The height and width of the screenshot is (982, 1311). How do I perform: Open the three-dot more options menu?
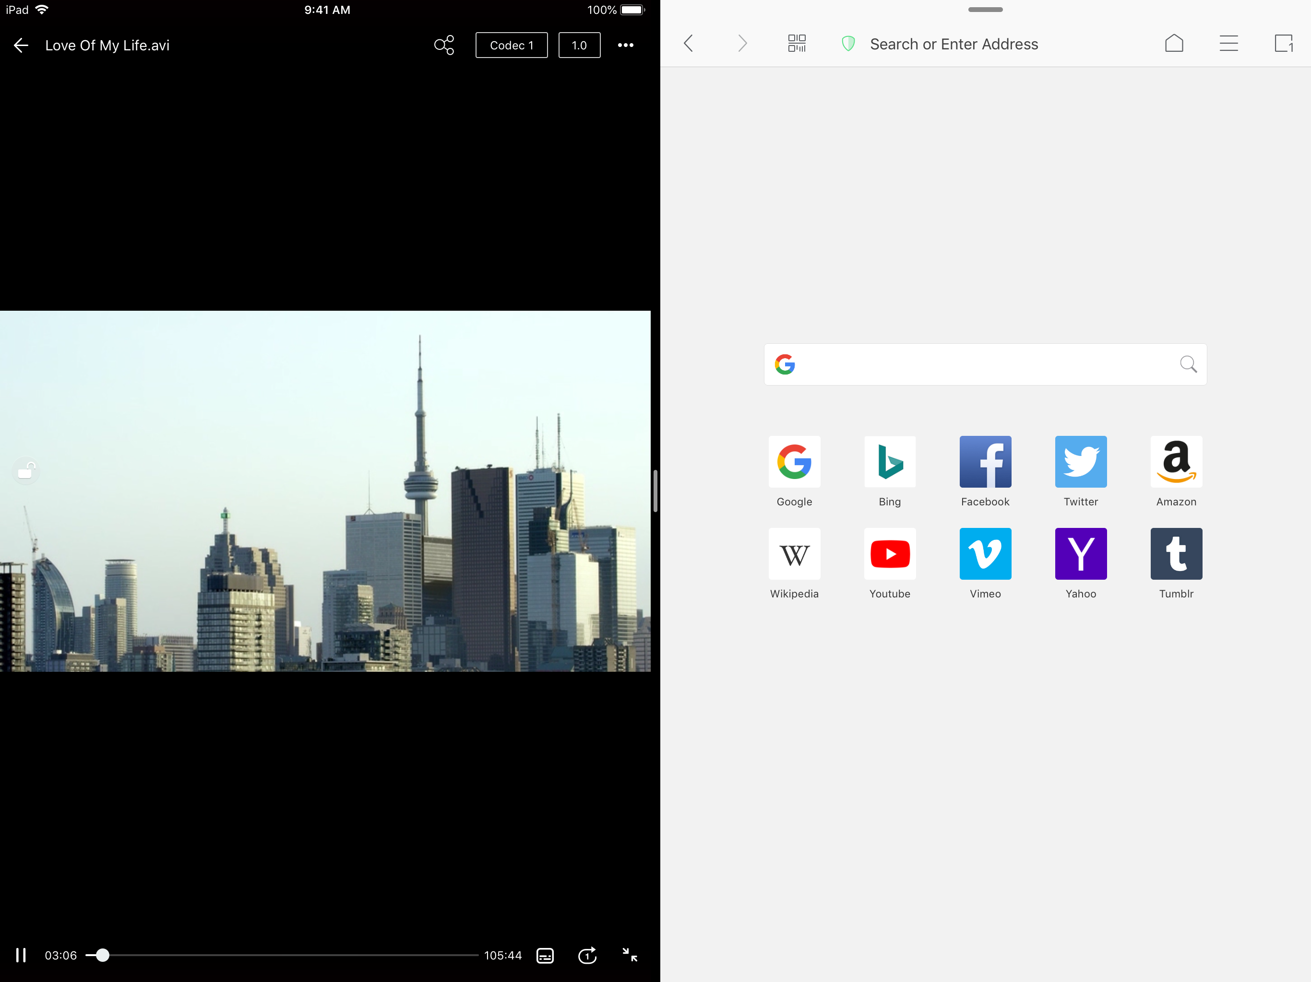[625, 45]
